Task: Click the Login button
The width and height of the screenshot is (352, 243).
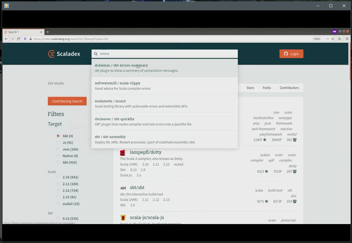Action: [x=291, y=54]
